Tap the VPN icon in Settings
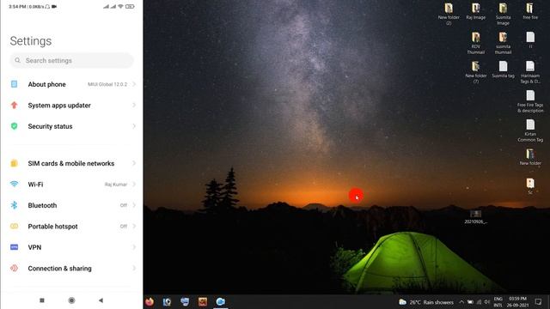Viewport: 550px width, 309px height. [x=14, y=247]
